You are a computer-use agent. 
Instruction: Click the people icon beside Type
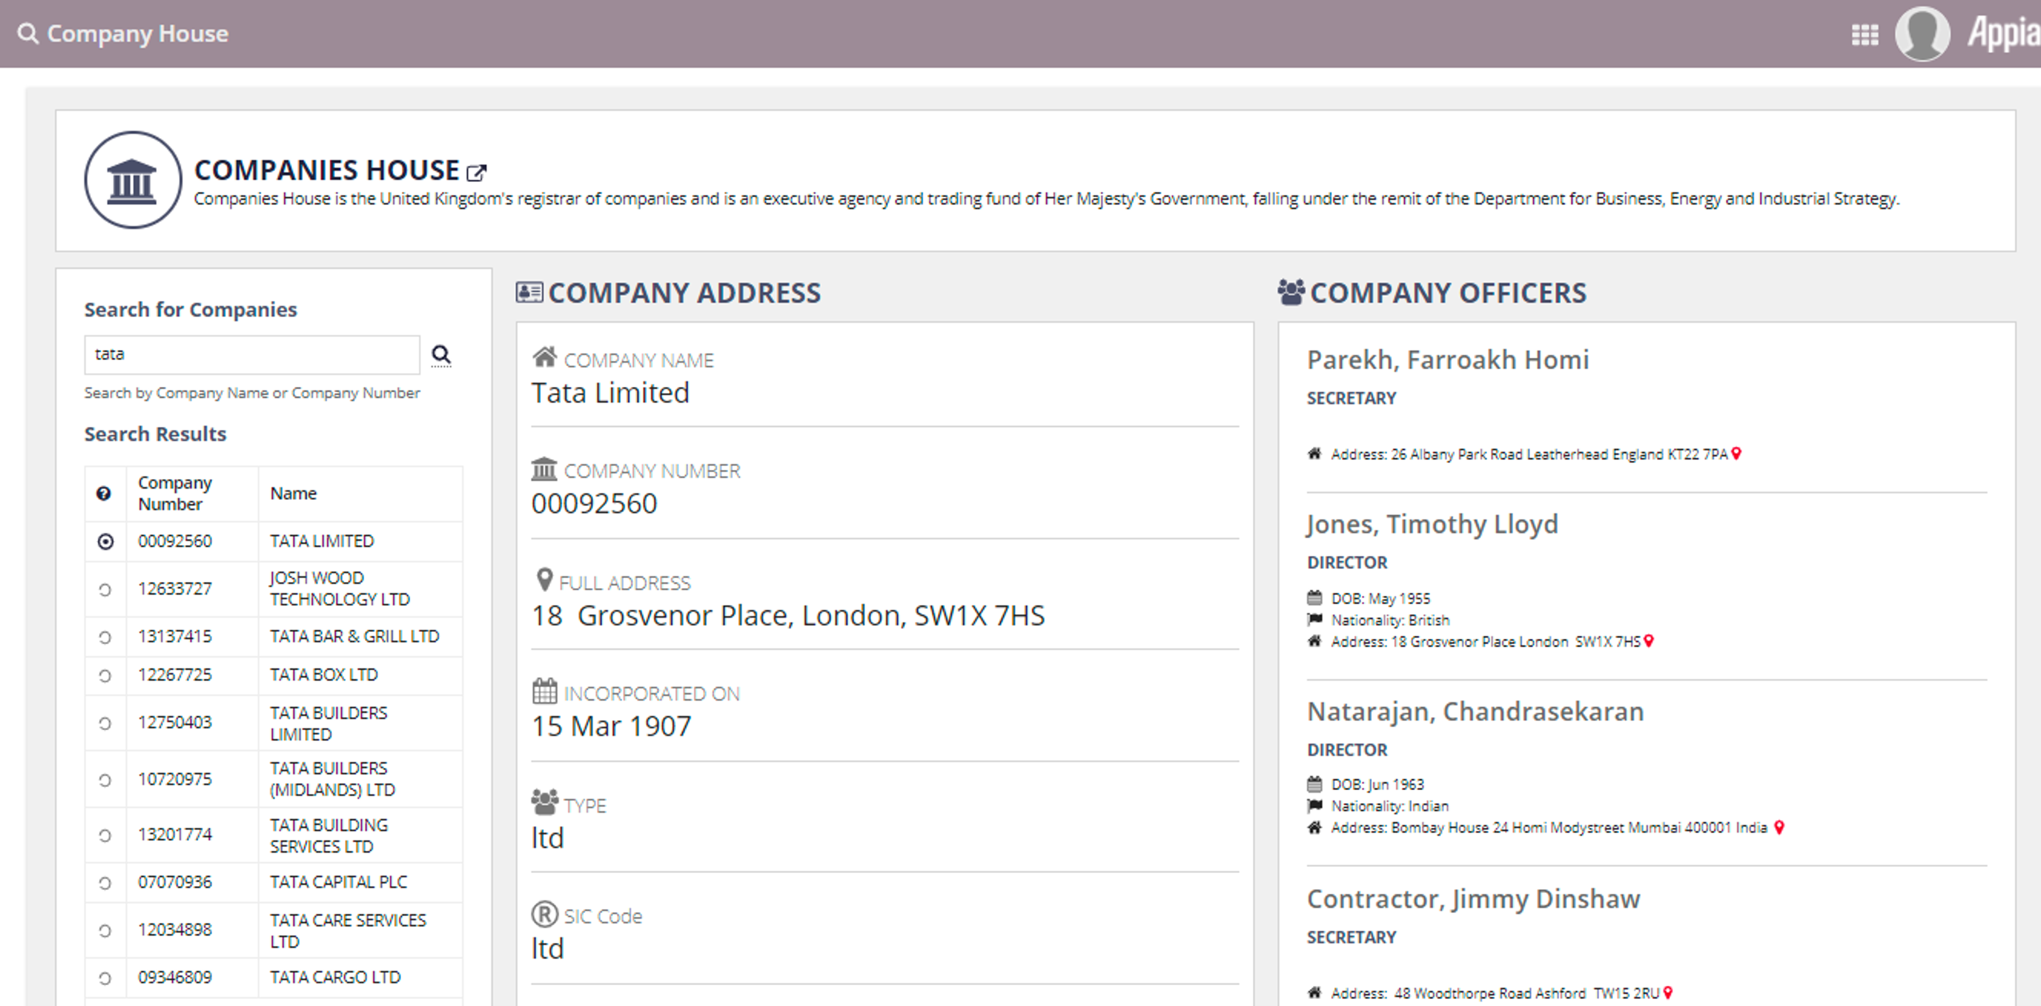tap(544, 801)
